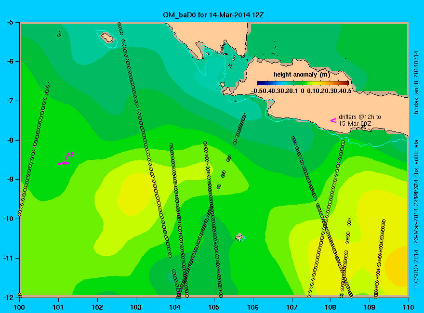424x313 pixels.
Task: Click the magenta drifter arrow legend symbol
Action: pos(333,120)
